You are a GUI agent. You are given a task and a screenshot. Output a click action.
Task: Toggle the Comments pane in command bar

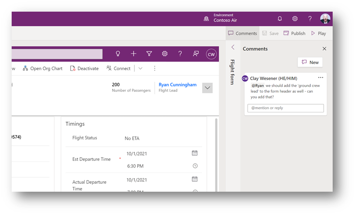(242, 33)
